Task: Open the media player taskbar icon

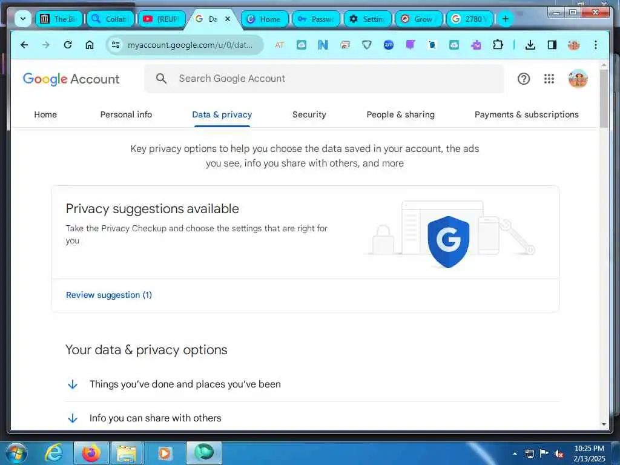Action: pyautogui.click(x=164, y=453)
